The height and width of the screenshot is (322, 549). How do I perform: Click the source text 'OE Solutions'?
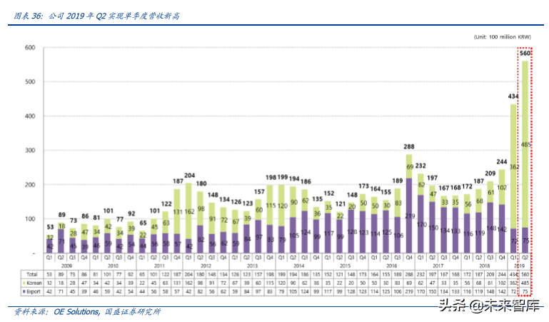78,312
